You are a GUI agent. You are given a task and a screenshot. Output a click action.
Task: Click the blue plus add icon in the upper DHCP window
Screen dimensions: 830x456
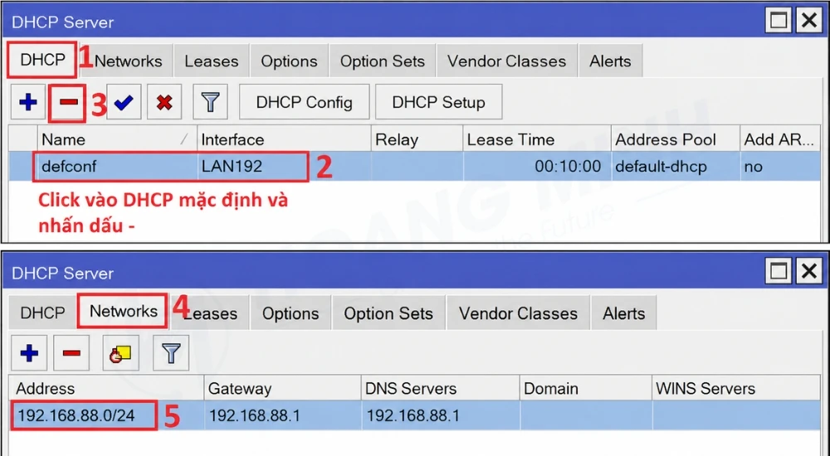coord(28,102)
